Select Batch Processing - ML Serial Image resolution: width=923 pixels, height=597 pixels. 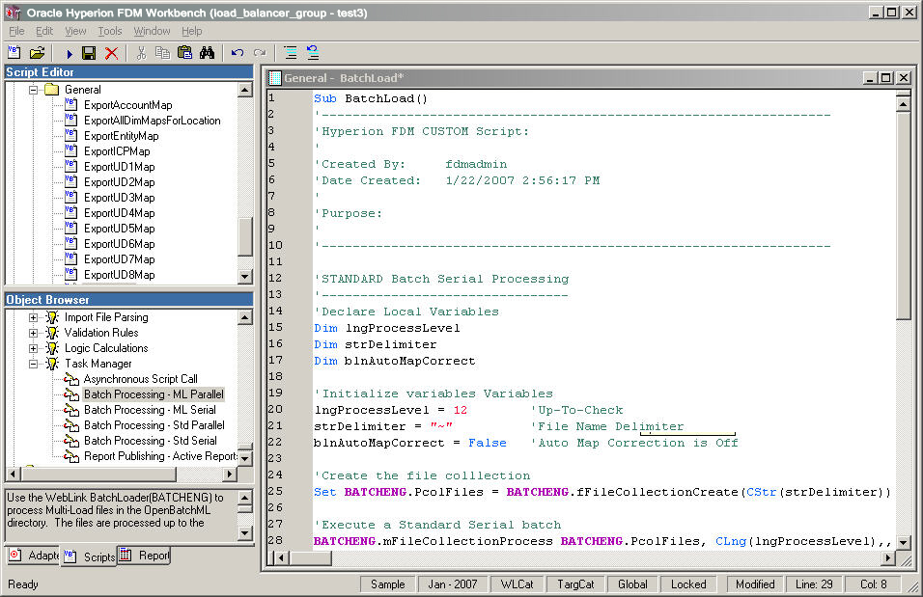tap(150, 409)
